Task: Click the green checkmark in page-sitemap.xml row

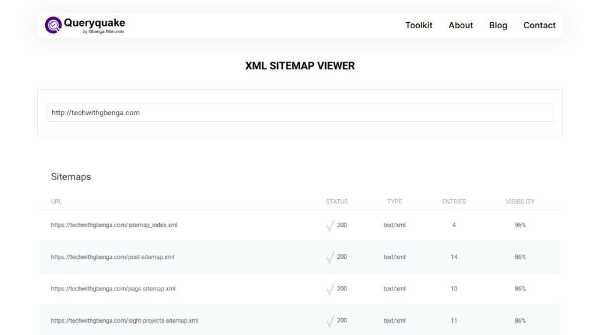Action: (x=330, y=289)
